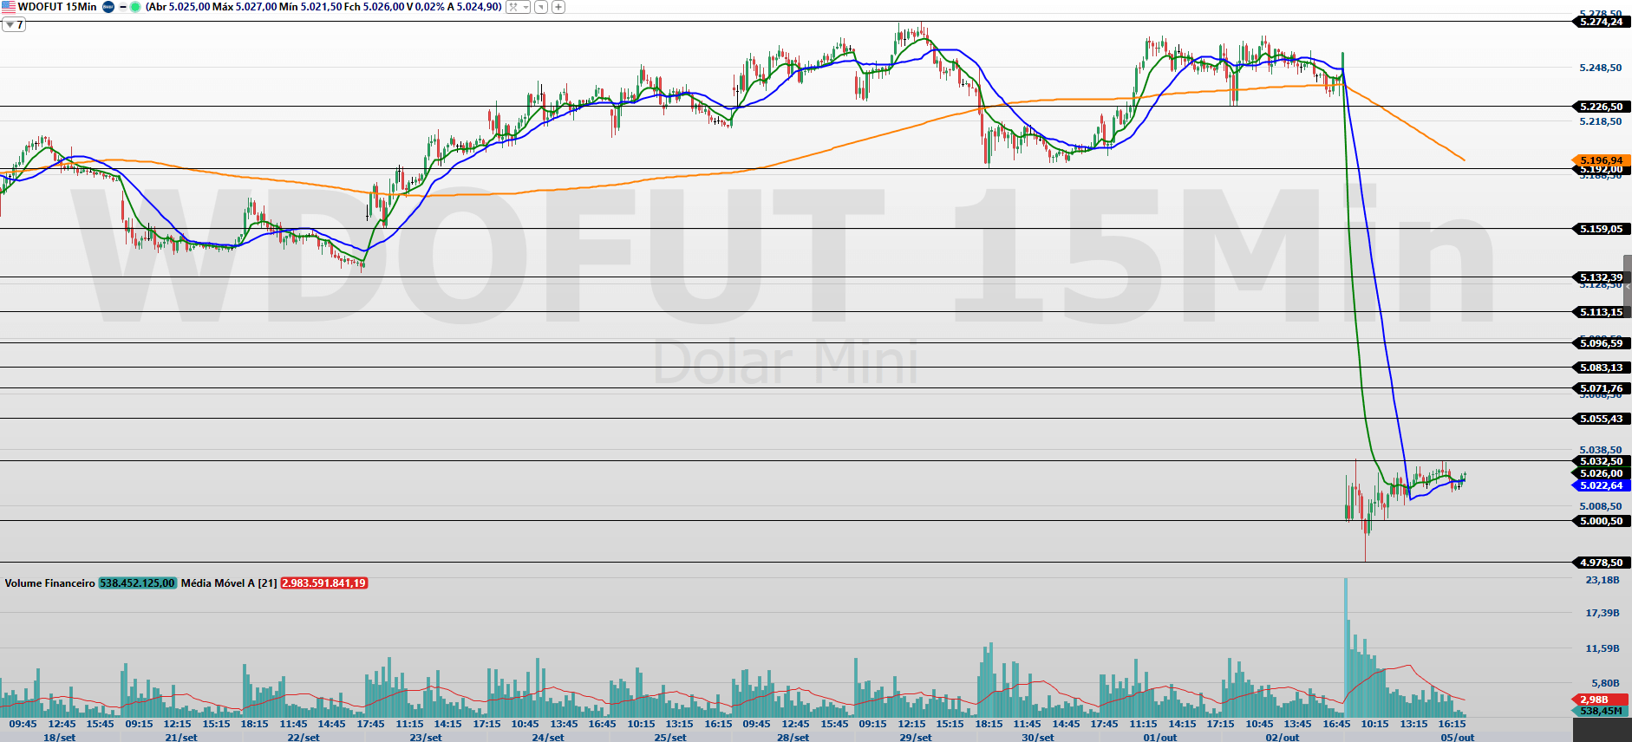1632x742 pixels.
Task: Click the Volume Financeiro indicator label
Action: point(49,583)
